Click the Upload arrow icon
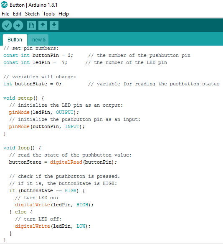Image resolution: width=223 pixels, height=244 pixels. tap(18, 25)
